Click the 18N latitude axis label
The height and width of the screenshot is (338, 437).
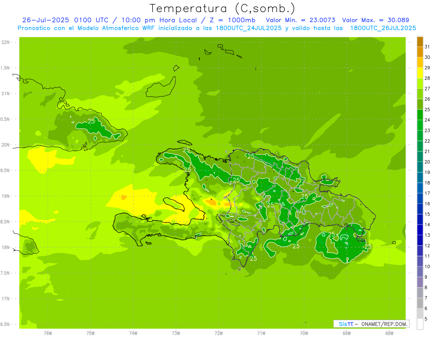[x=6, y=247]
